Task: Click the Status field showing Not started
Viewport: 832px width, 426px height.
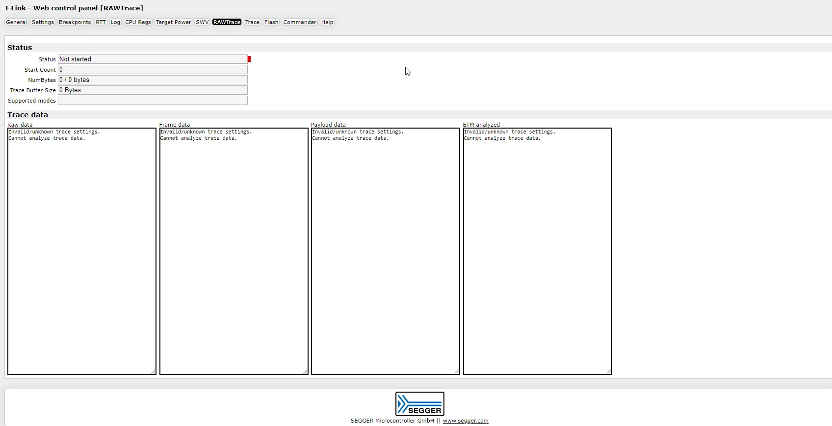Action: (153, 59)
